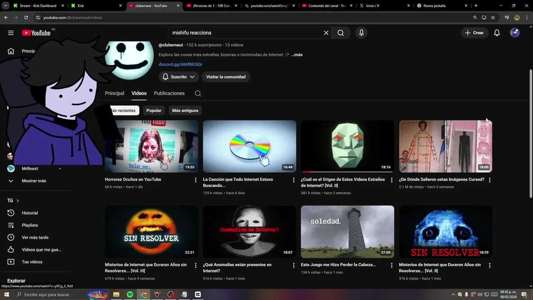Viewport: 533px width, 300px height.
Task: Expand the Tú section chevron
Action: tap(17, 201)
